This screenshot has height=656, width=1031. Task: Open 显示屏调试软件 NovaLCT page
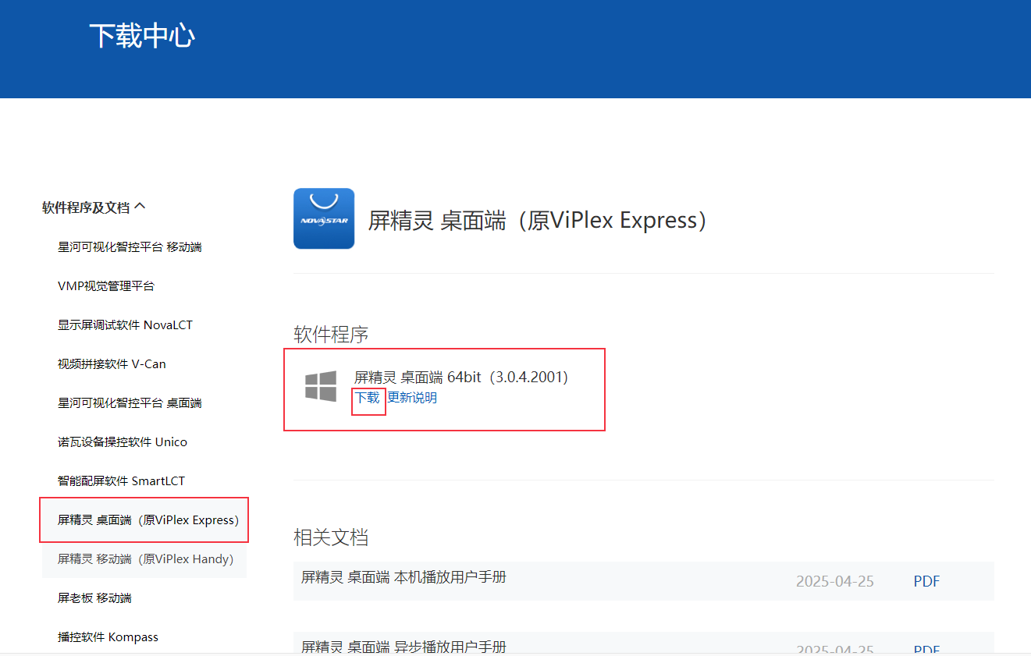click(125, 325)
